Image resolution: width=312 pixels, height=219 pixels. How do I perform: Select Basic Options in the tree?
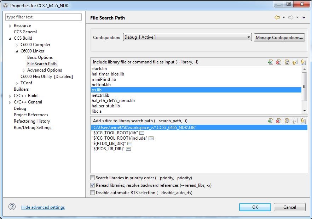tap(40, 57)
